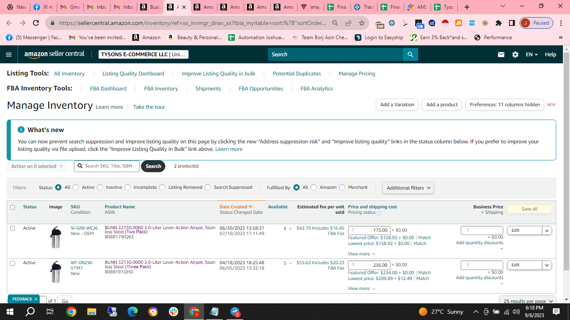Image resolution: width=570 pixels, height=320 pixels.
Task: Click the Amazon Seller Central logo
Action: [x=54, y=54]
